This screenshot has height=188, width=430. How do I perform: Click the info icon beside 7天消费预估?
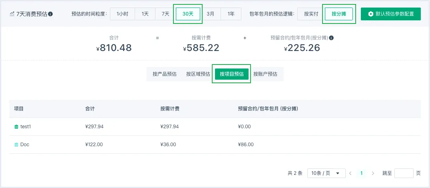point(50,14)
